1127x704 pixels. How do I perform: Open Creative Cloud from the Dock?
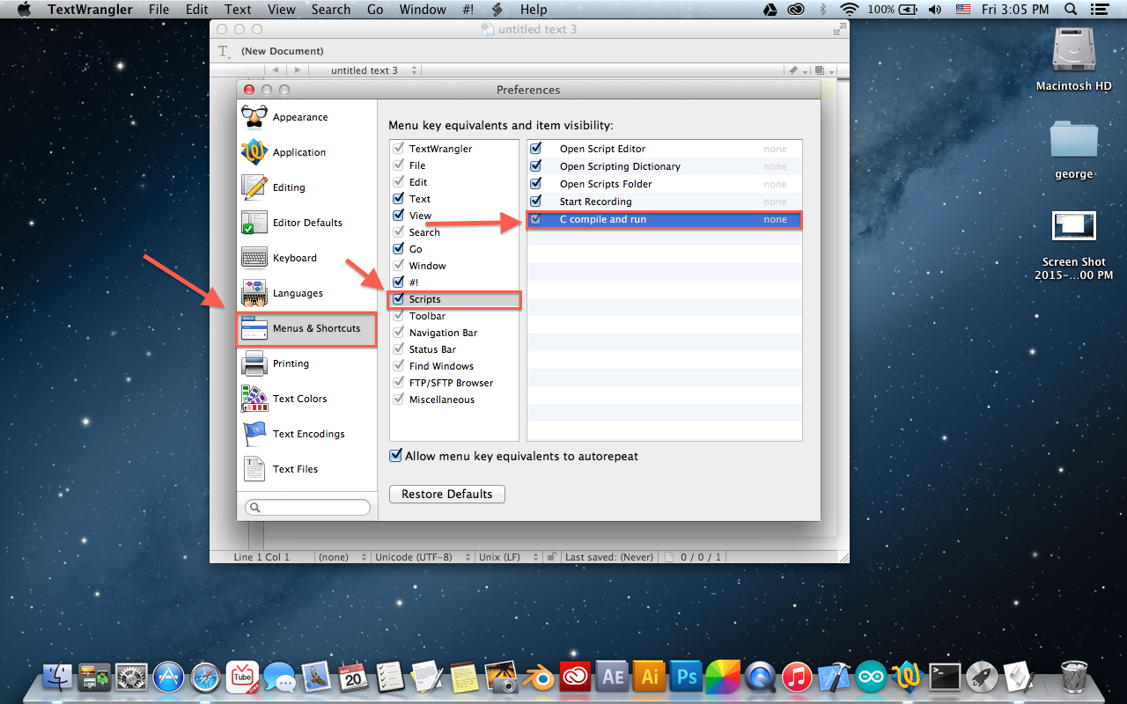tap(575, 677)
